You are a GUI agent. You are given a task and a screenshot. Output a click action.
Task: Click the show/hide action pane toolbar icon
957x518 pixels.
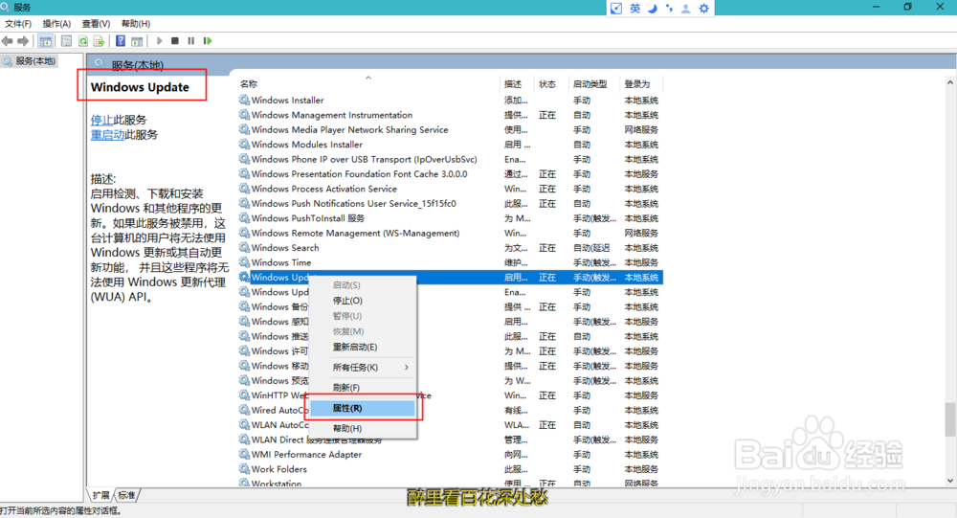(x=137, y=41)
